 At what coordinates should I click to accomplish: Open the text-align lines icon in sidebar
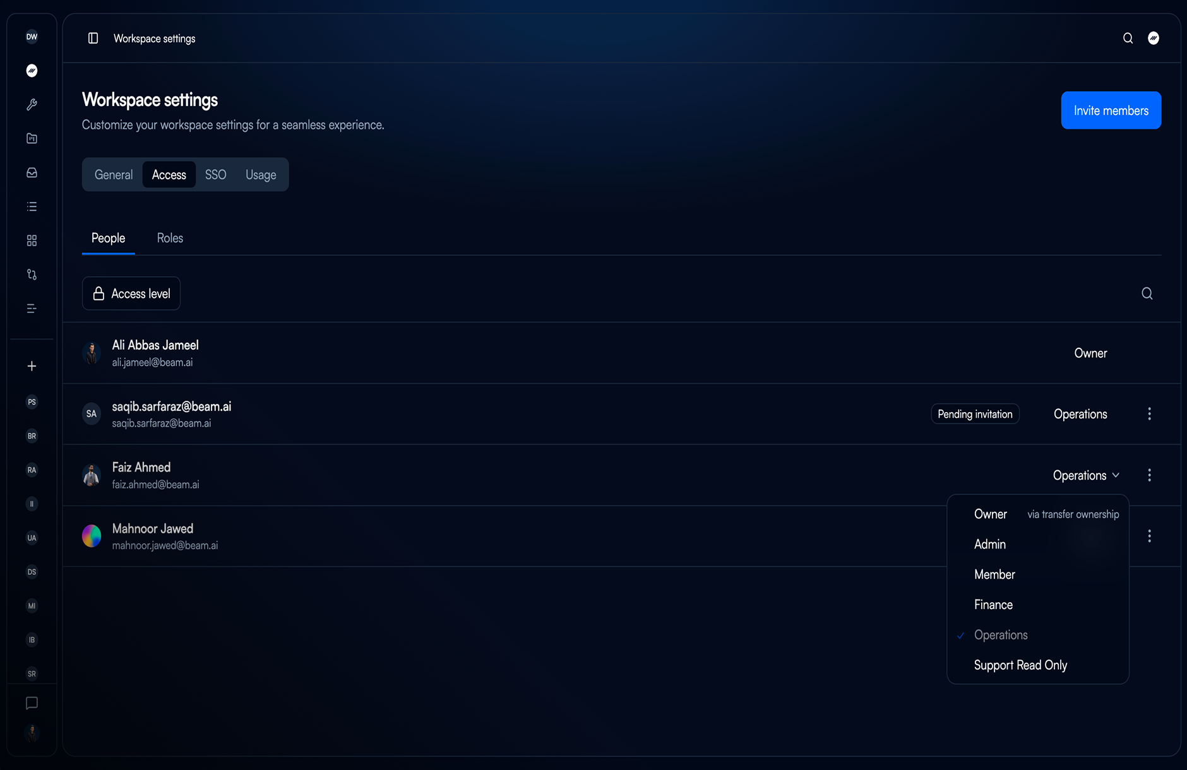point(32,309)
